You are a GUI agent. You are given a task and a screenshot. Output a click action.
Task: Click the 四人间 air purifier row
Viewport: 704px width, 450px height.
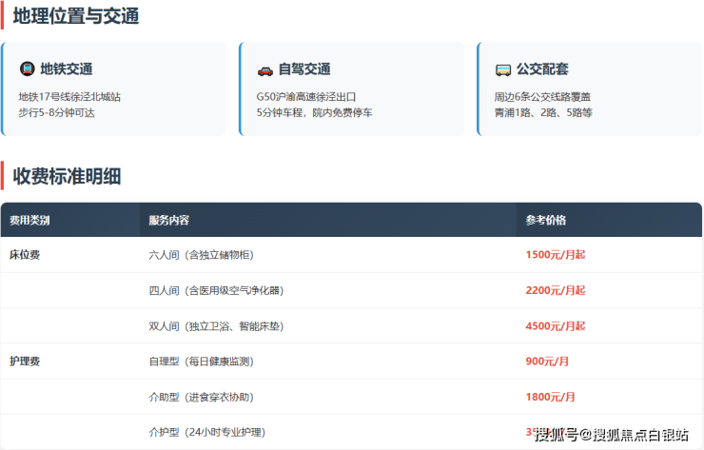(216, 290)
